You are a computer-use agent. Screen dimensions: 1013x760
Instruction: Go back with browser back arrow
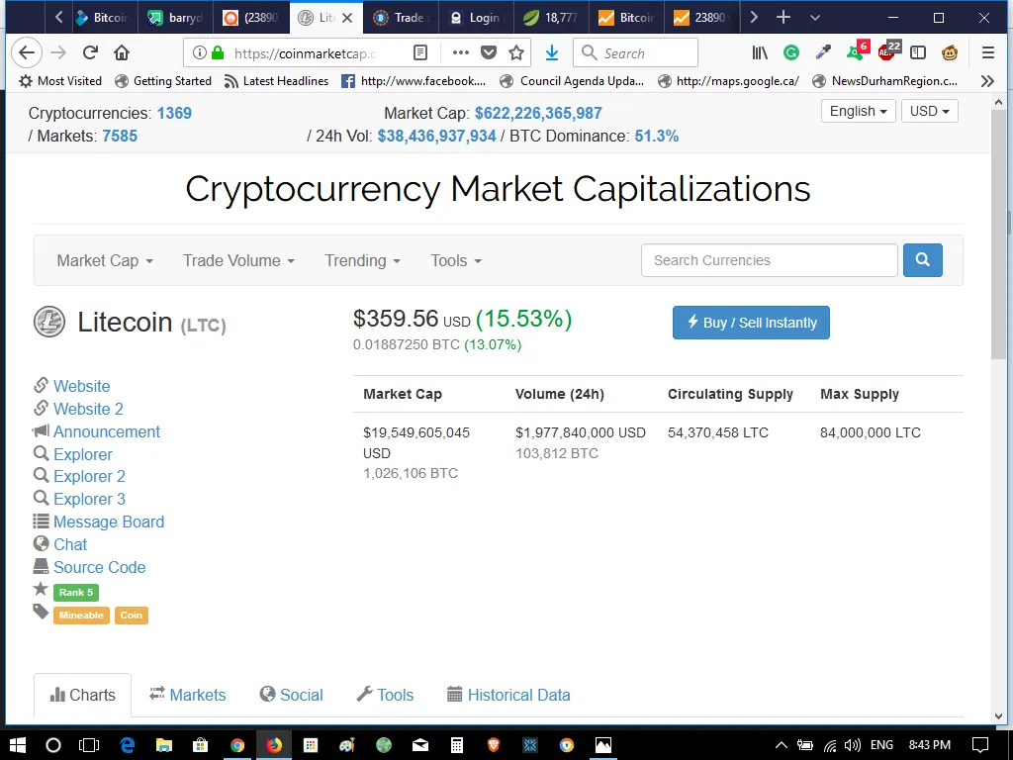tap(27, 53)
